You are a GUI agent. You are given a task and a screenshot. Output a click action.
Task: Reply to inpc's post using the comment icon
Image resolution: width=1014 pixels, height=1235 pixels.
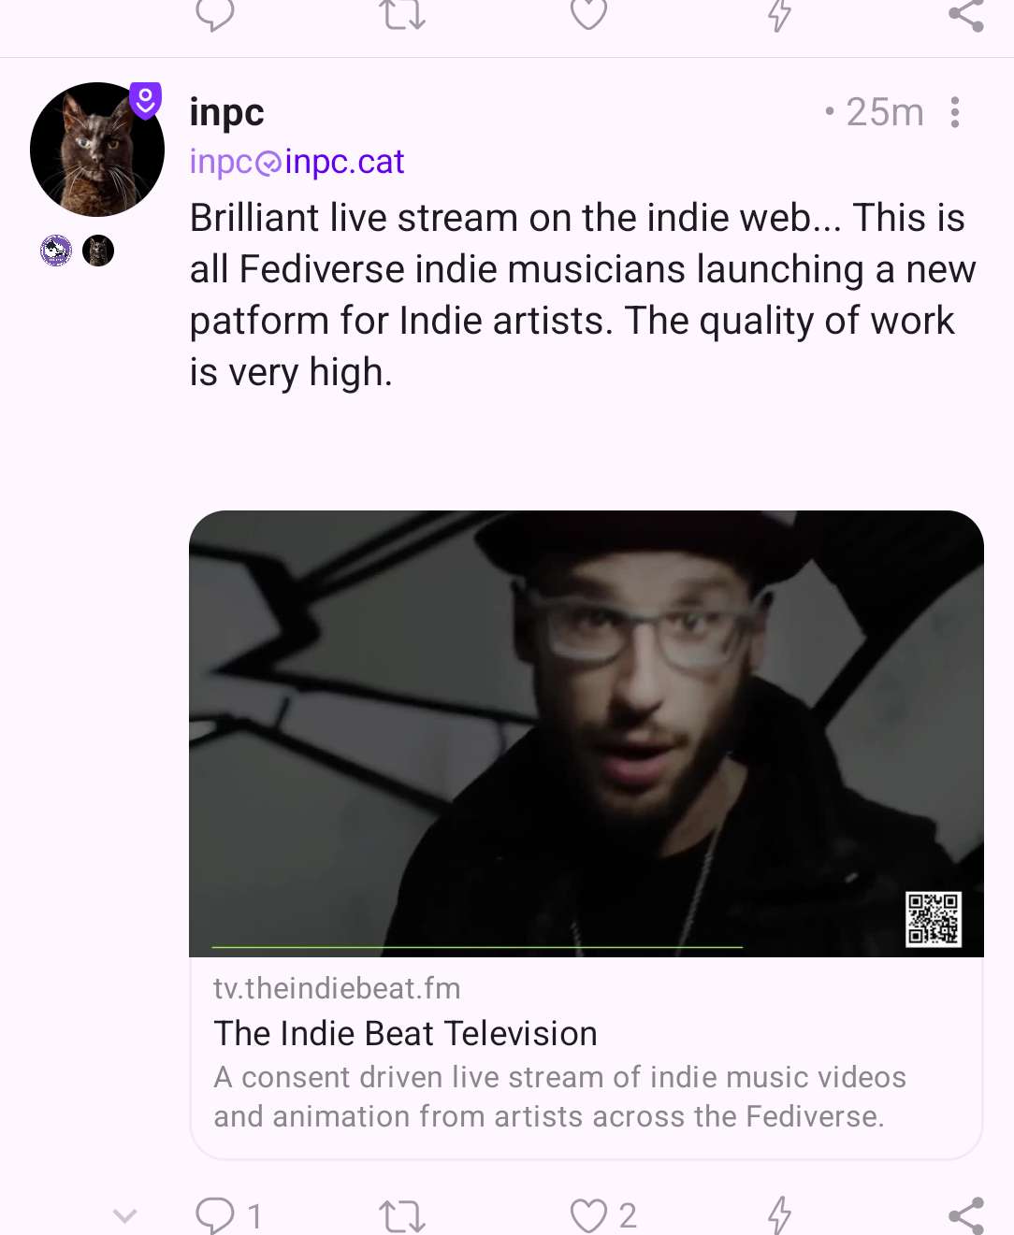pyautogui.click(x=215, y=1215)
